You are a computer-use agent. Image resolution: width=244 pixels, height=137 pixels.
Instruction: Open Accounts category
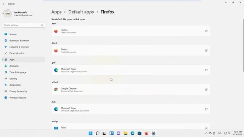(x=24, y=66)
